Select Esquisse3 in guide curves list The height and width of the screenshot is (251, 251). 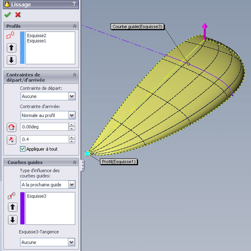point(37,196)
